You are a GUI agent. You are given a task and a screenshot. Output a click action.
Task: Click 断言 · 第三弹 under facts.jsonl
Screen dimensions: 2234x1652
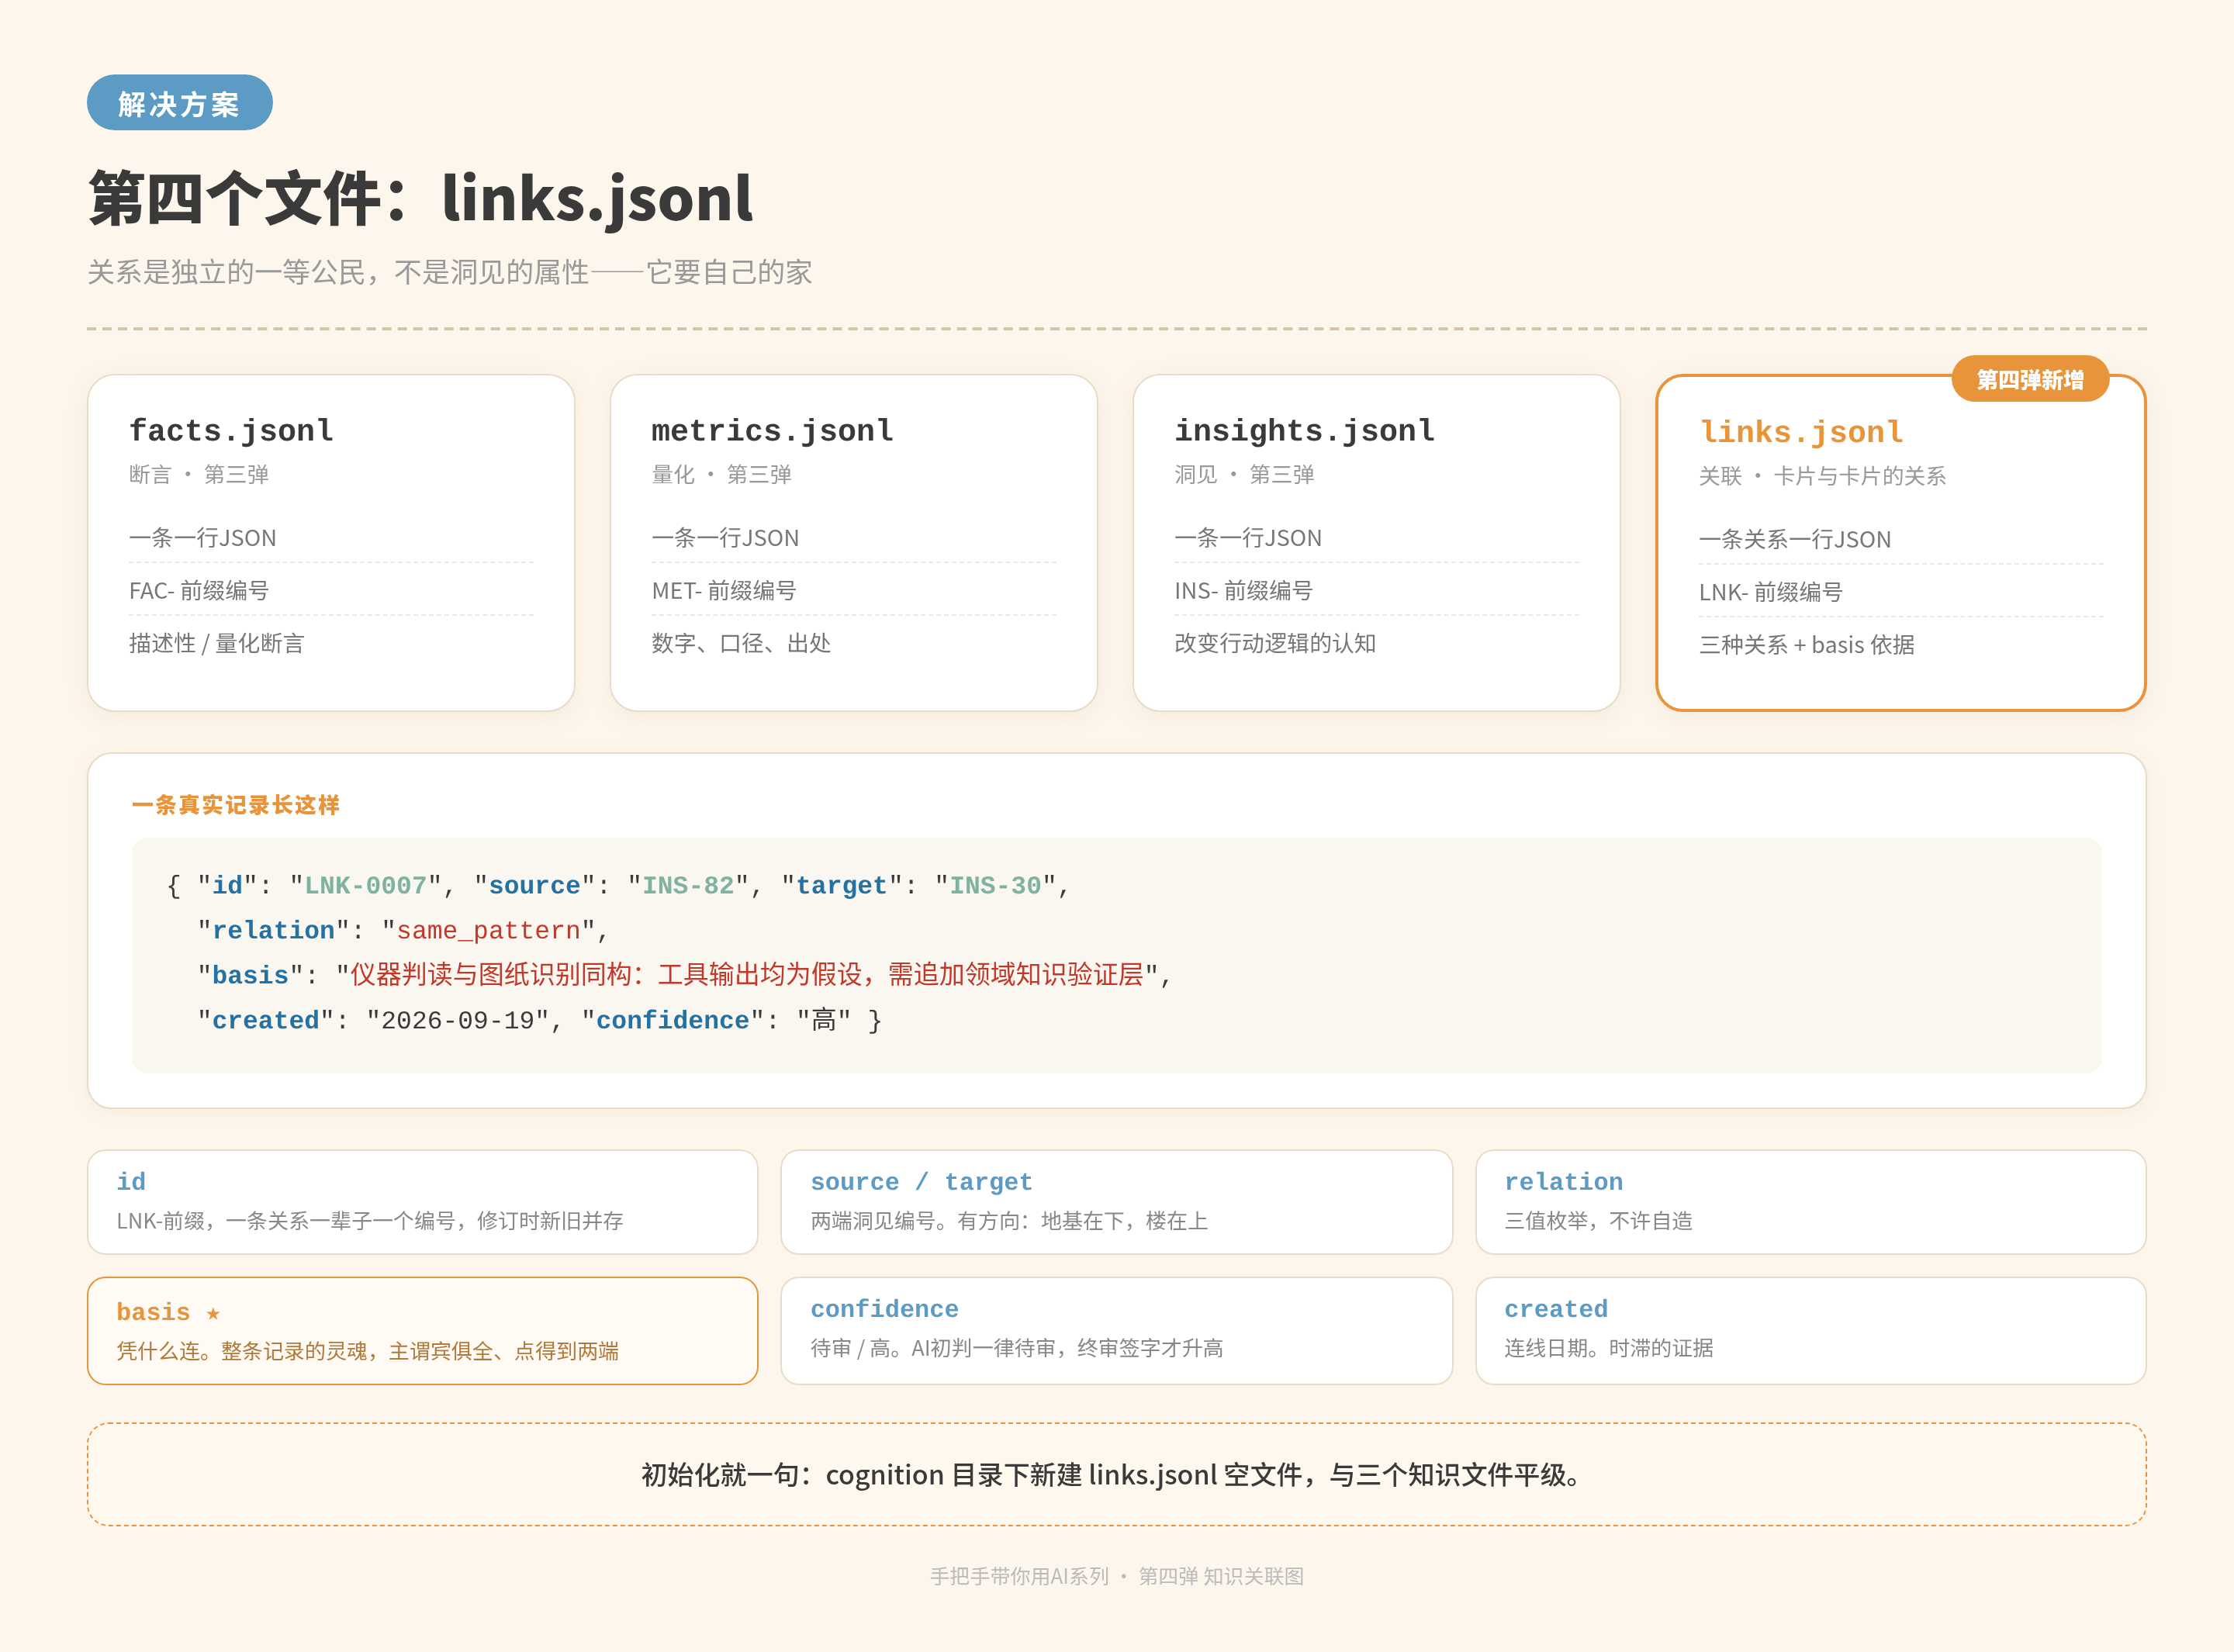point(199,475)
